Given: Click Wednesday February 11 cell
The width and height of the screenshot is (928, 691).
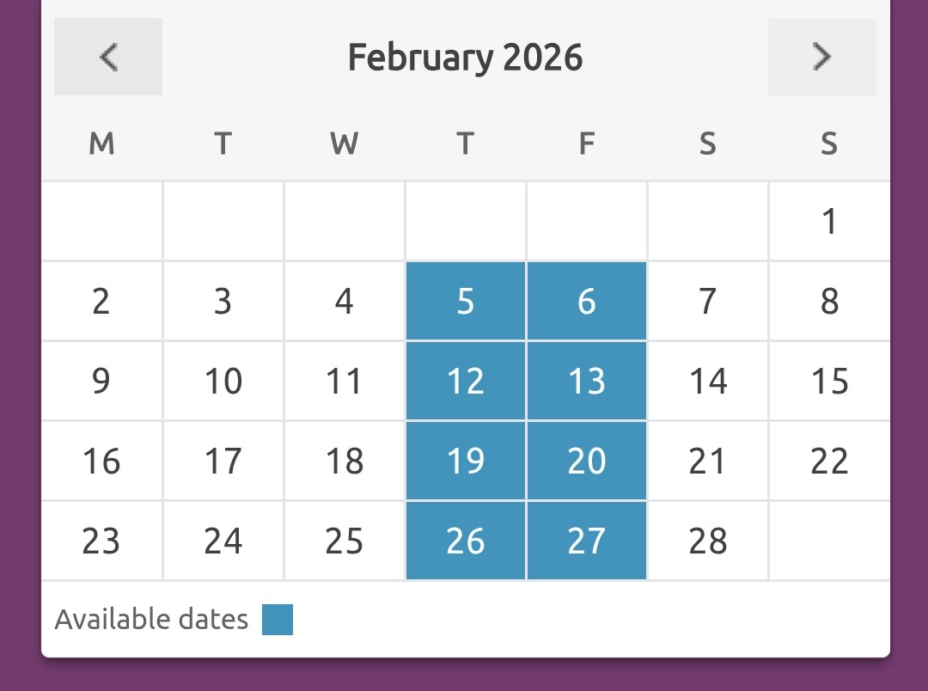Looking at the screenshot, I should (x=345, y=382).
